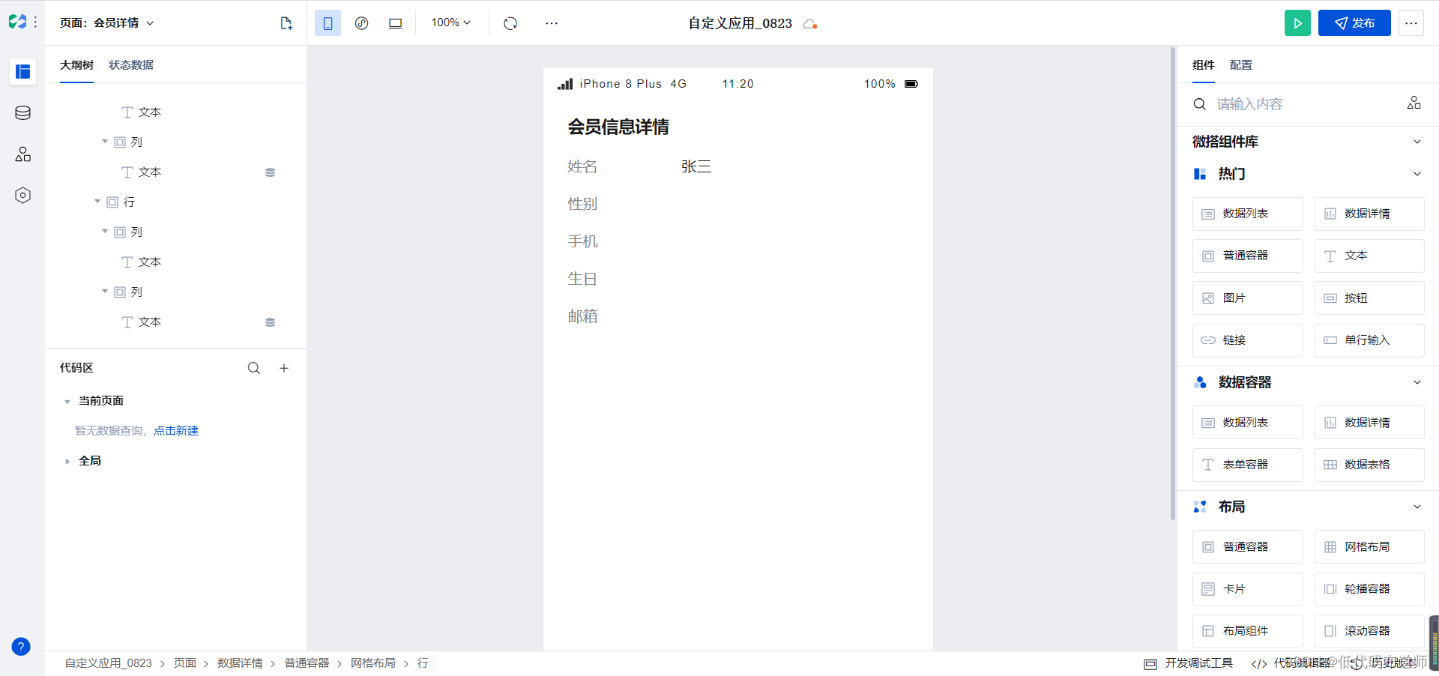Open the 100% zoom dropdown
The image size is (1439, 676).
[x=451, y=23]
